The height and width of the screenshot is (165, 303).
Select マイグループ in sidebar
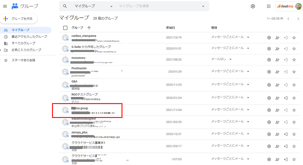26,30
